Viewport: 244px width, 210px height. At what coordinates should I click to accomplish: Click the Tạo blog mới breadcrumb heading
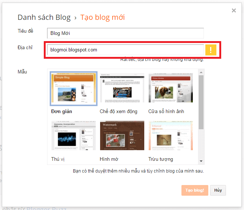click(103, 17)
